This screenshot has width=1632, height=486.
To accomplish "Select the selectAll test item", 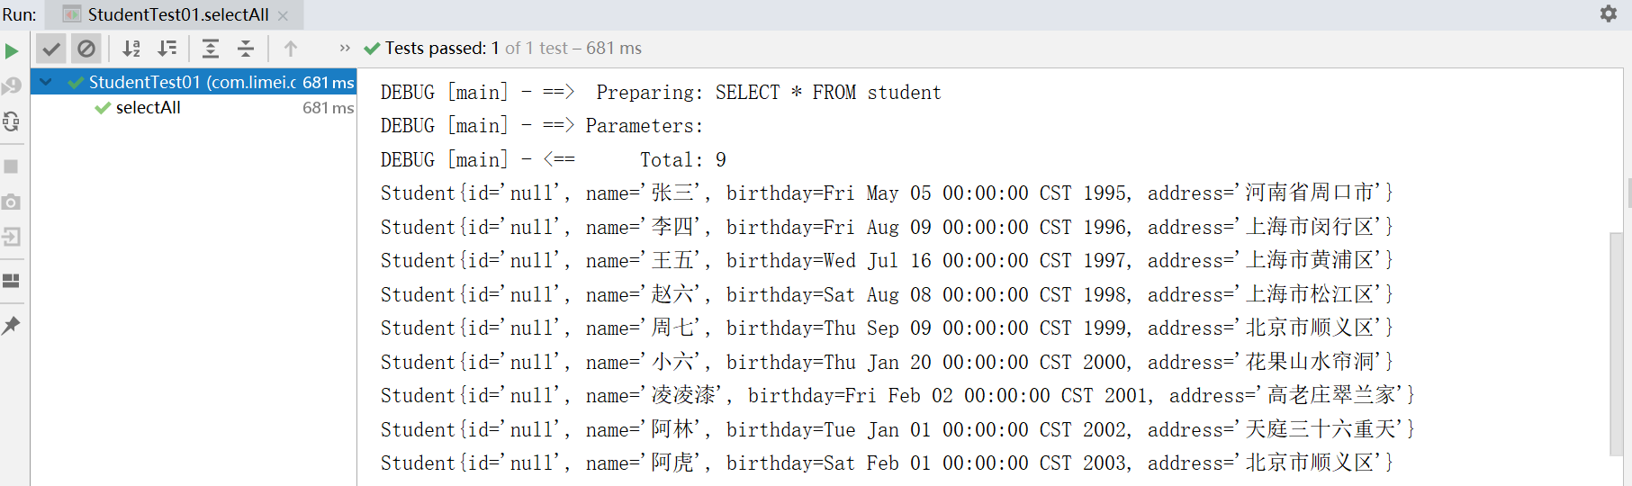I will pyautogui.click(x=148, y=107).
